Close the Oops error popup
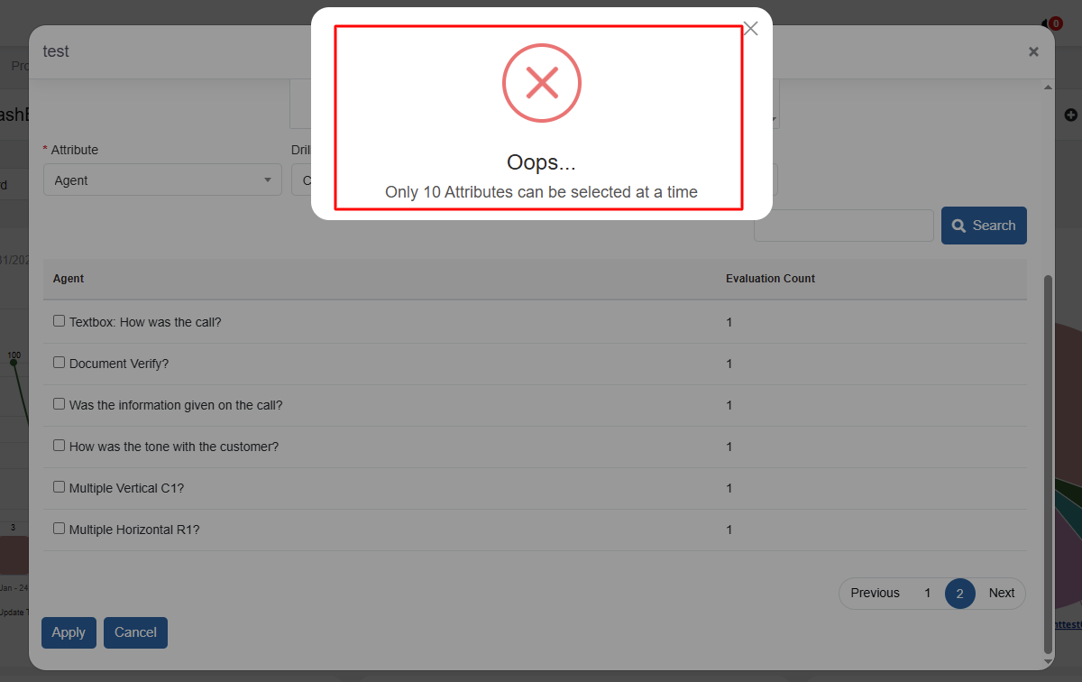 (x=750, y=29)
